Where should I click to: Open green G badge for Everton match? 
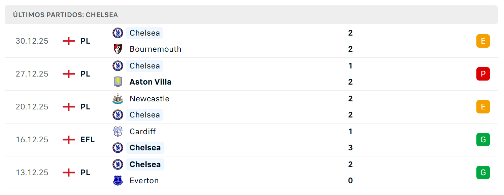(x=483, y=173)
